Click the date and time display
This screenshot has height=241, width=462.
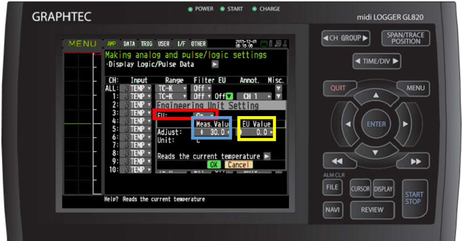coord(246,44)
